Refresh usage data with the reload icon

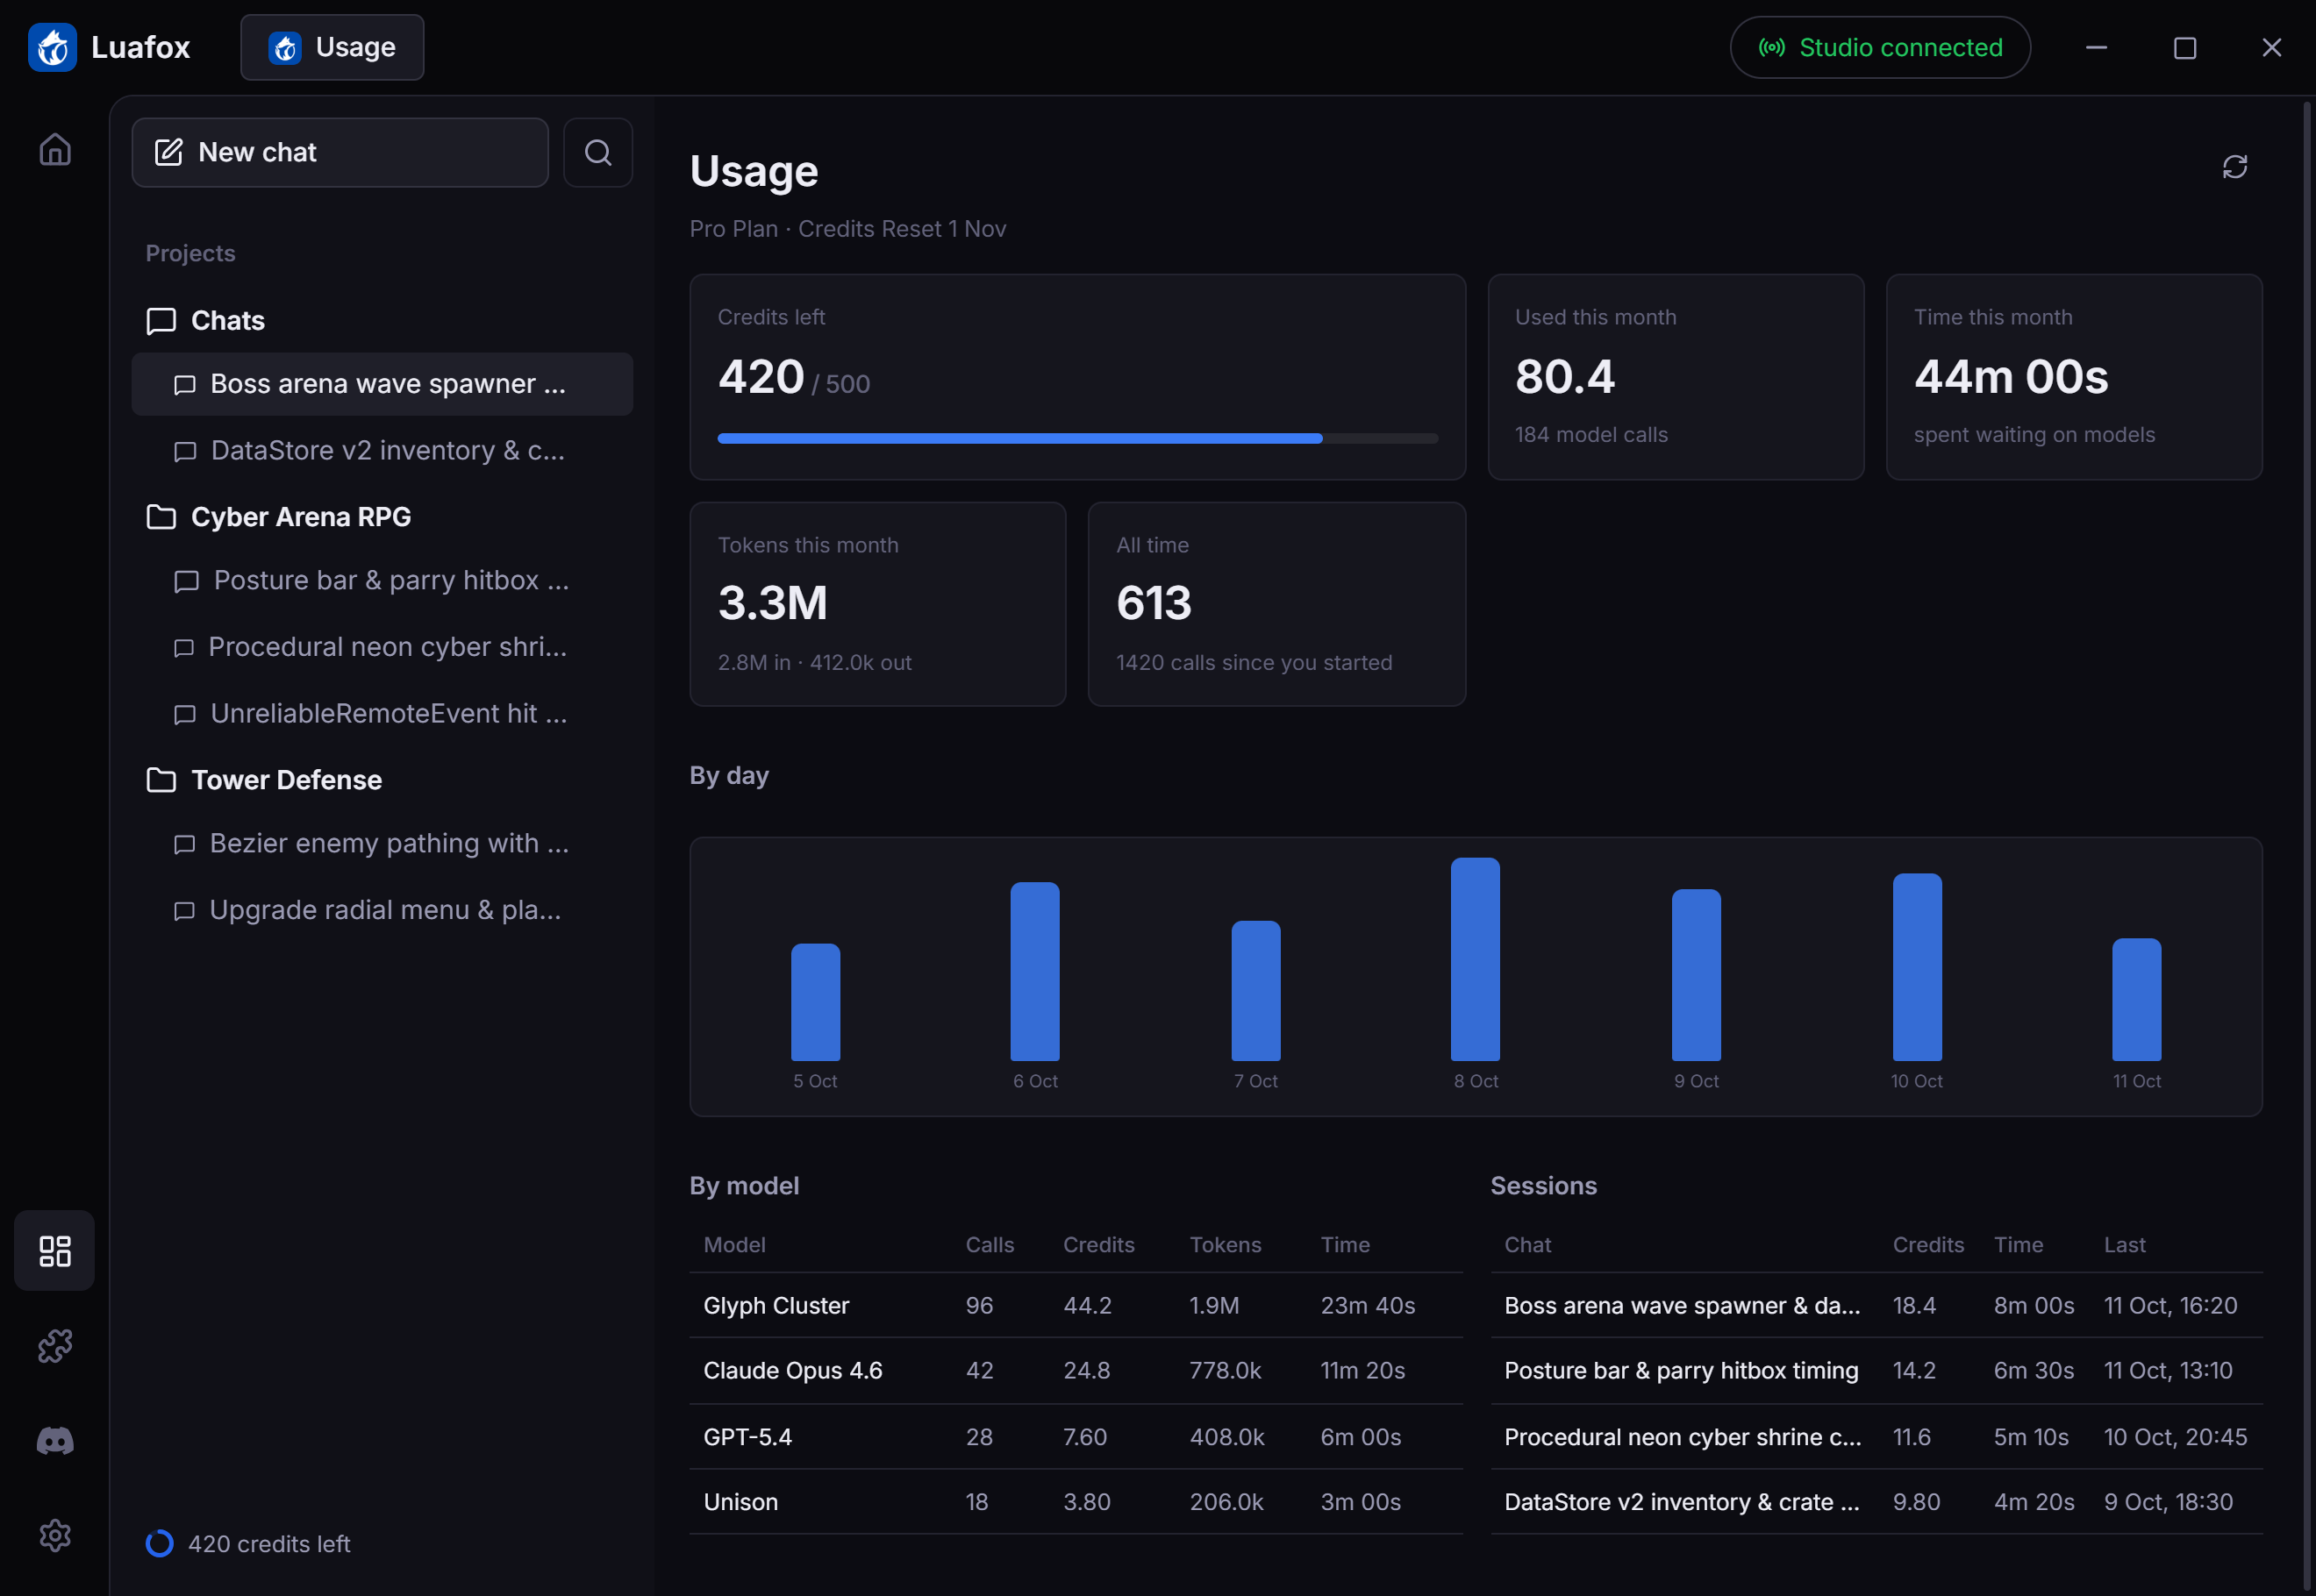2234,167
